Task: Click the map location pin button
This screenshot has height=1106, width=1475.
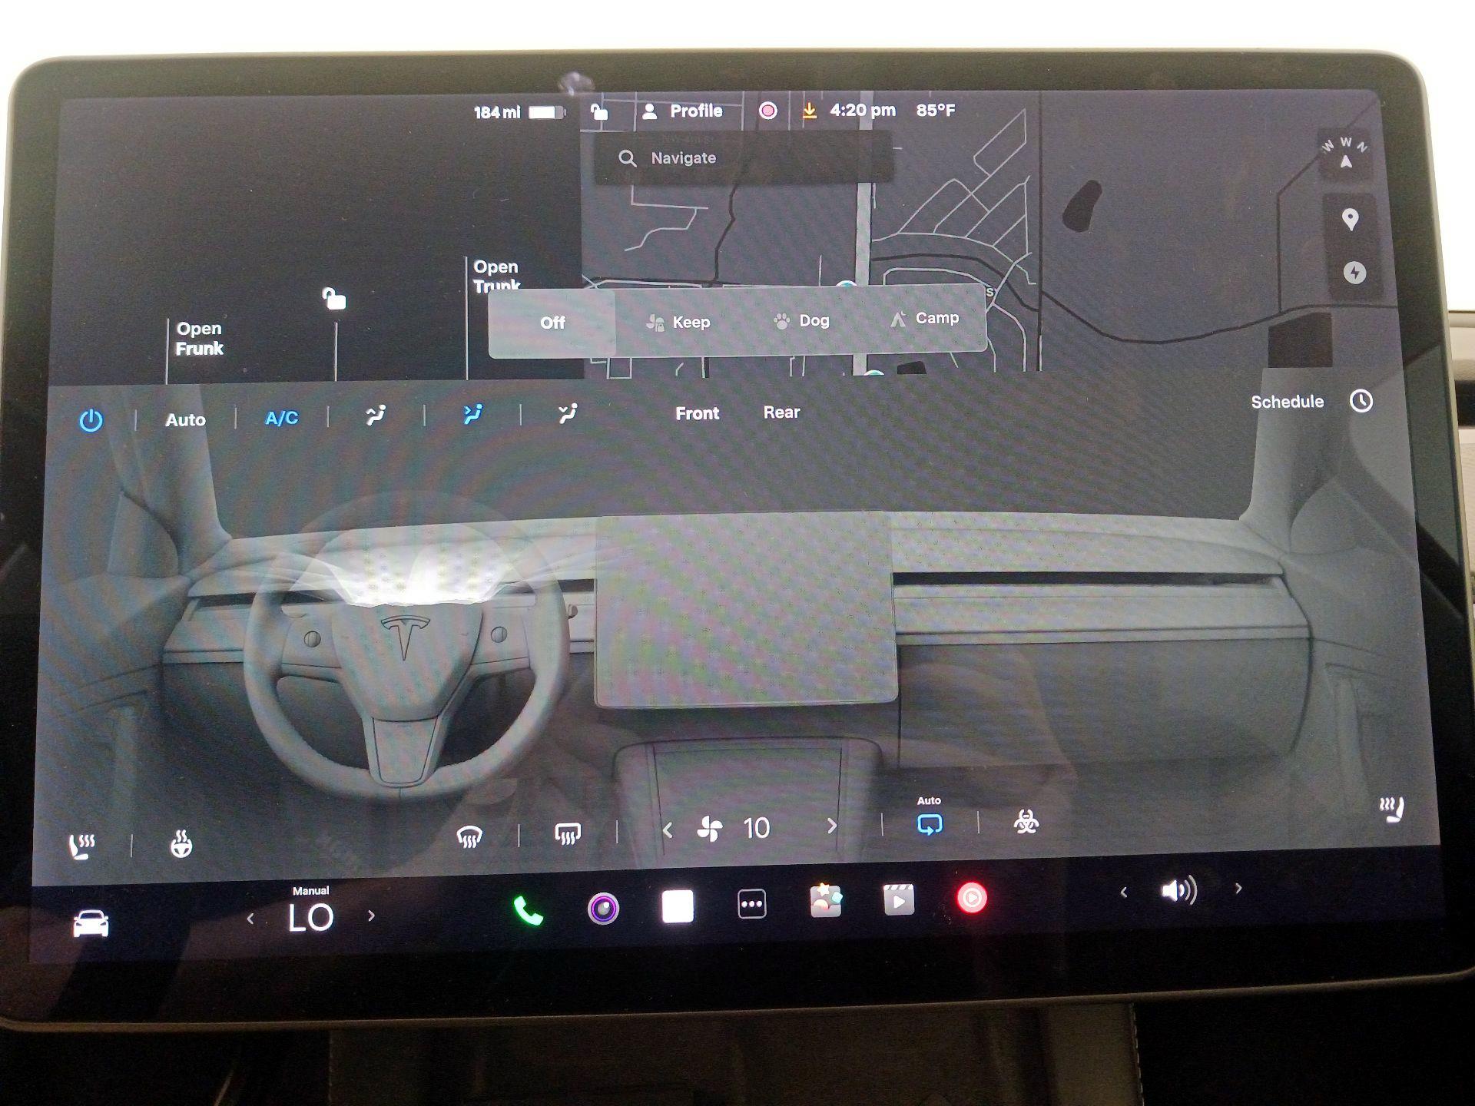Action: [1350, 220]
